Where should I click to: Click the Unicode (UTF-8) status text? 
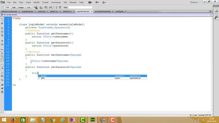click(x=205, y=115)
